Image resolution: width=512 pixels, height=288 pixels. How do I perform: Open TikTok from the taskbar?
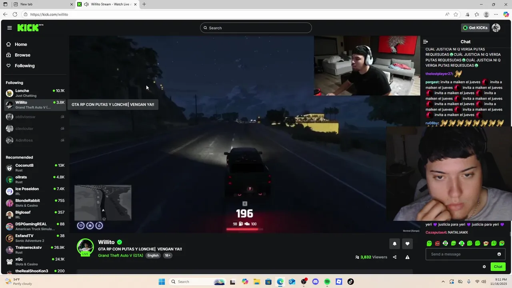(350, 282)
